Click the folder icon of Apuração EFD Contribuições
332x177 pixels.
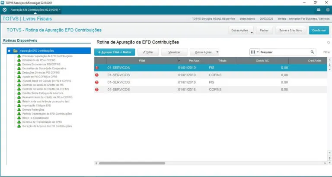(15, 51)
